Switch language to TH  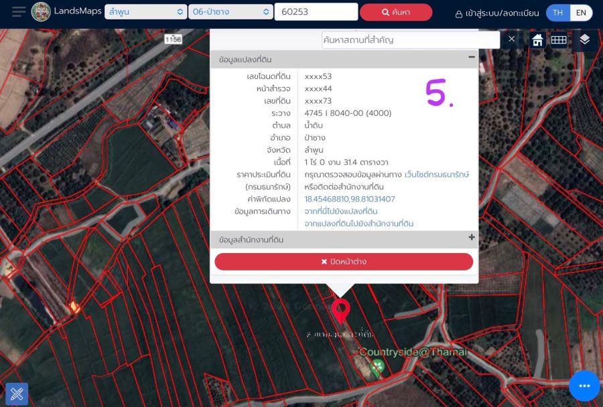pyautogui.click(x=557, y=13)
